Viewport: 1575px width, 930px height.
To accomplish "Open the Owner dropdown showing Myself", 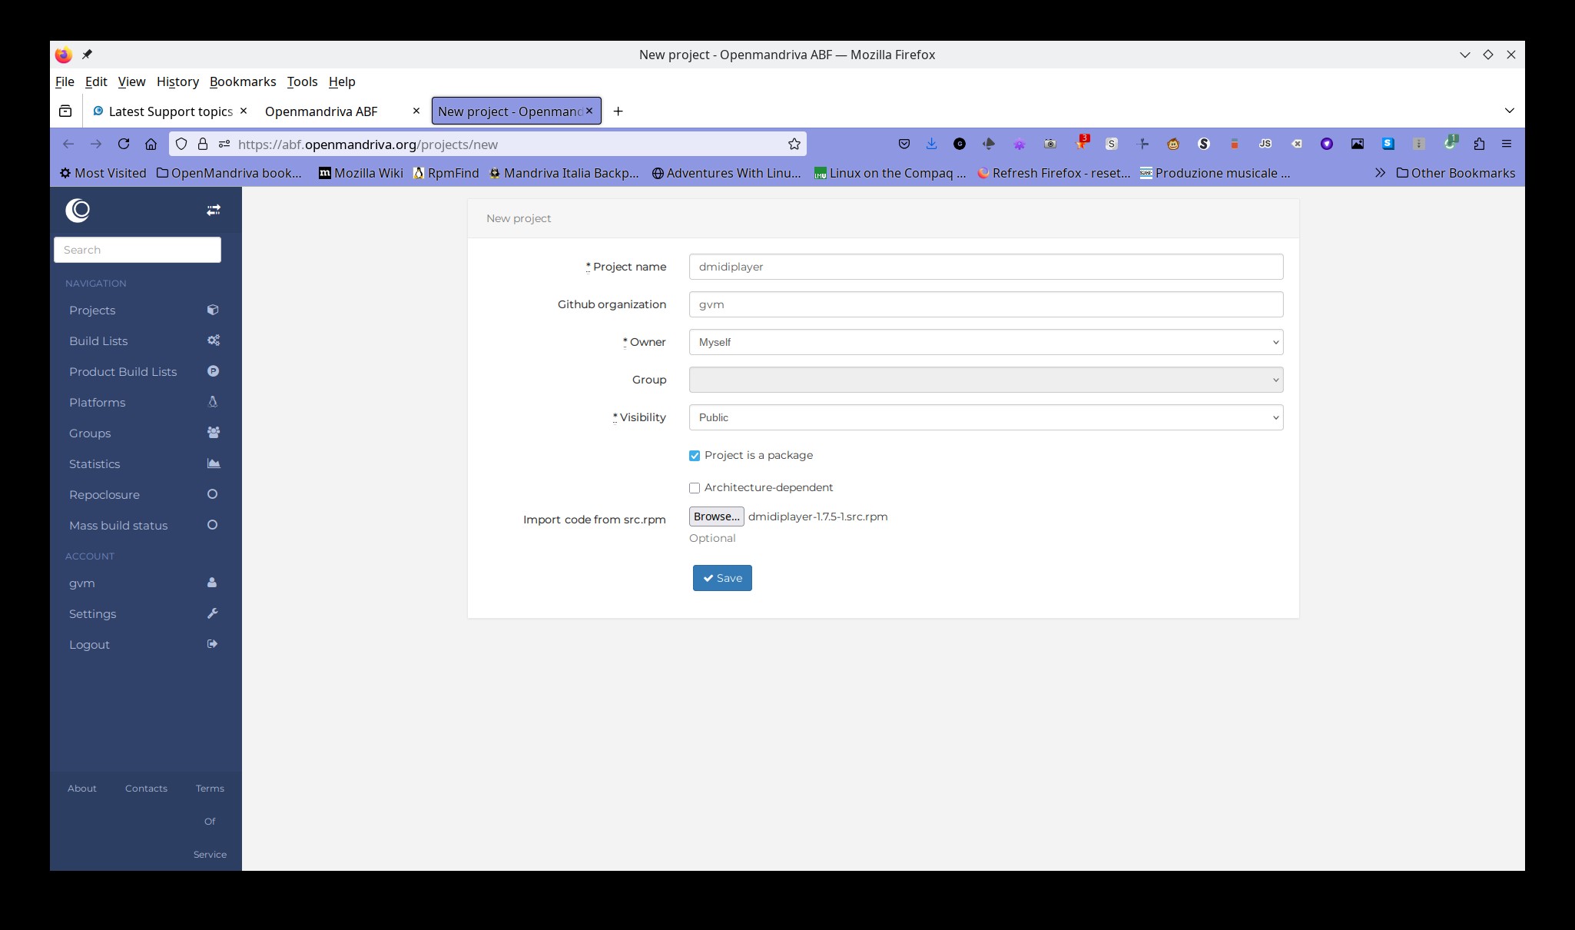I will tap(986, 342).
